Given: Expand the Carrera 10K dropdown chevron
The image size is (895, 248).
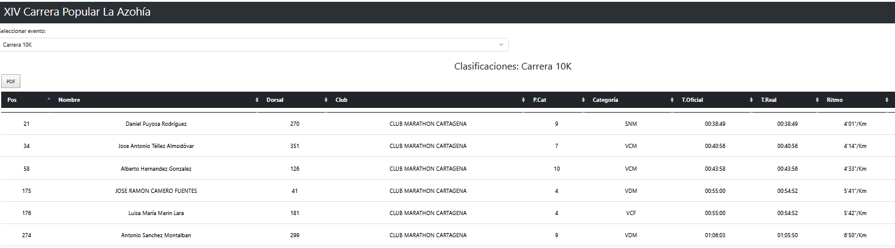Looking at the screenshot, I should point(501,45).
